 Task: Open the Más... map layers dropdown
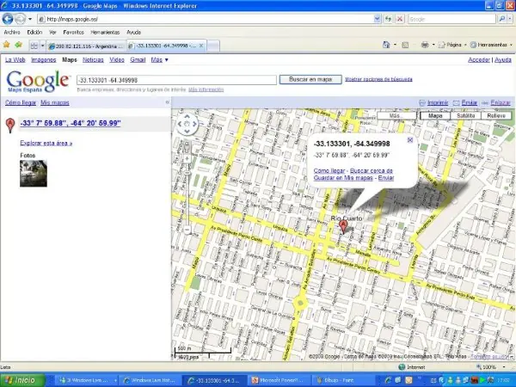tap(396, 114)
